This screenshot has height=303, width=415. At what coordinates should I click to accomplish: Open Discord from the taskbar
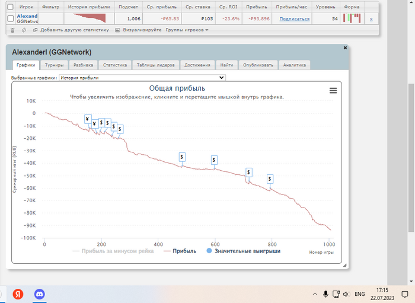point(40,294)
